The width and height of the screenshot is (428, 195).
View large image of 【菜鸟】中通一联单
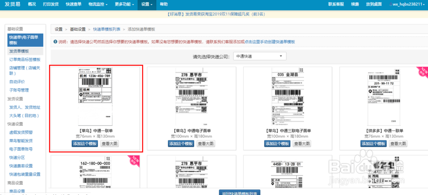tap(110, 144)
